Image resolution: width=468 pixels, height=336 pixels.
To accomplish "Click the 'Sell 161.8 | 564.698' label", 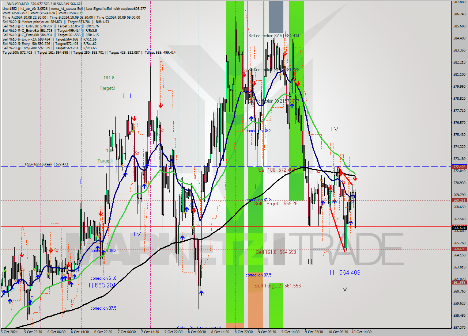I will point(276,252).
